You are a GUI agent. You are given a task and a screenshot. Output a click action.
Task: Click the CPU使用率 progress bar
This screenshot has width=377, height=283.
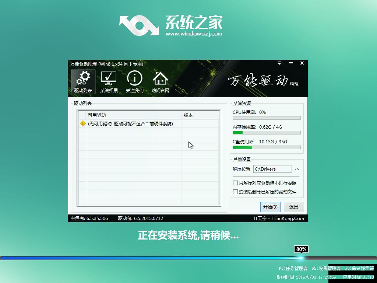(267, 118)
